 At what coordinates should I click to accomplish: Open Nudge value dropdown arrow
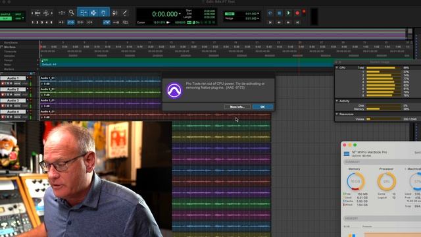pyautogui.click(x=258, y=18)
